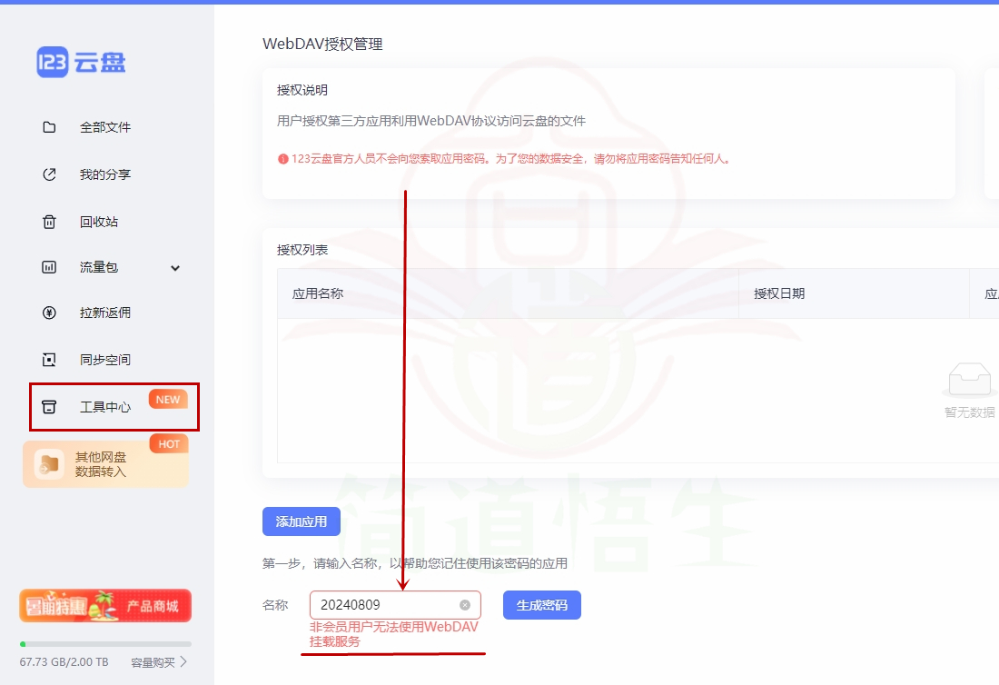The width and height of the screenshot is (999, 685).
Task: Open the 暑期特惠 产品商城 banner
Action: [x=105, y=605]
